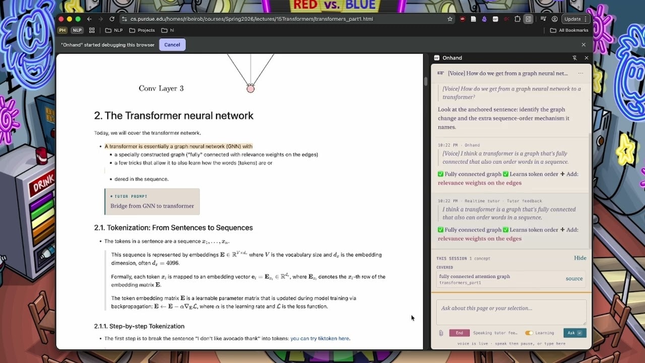The width and height of the screenshot is (645, 363).
Task: Open the profile avatar menu
Action: point(554,19)
